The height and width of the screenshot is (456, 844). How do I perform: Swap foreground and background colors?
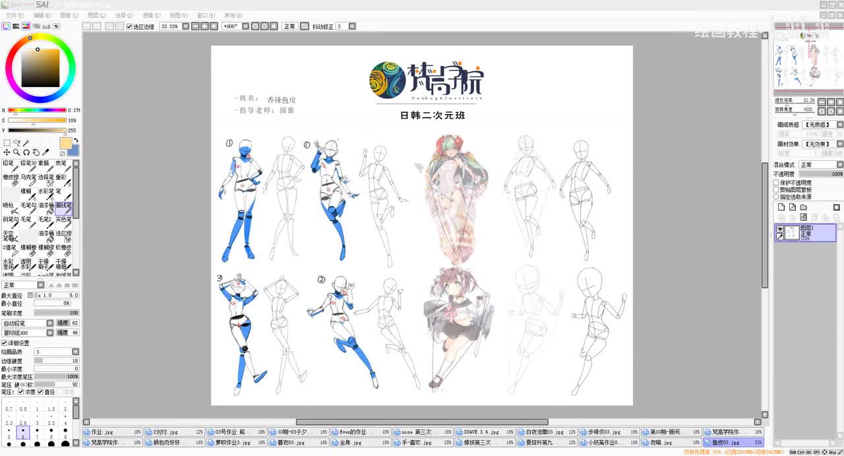76,140
